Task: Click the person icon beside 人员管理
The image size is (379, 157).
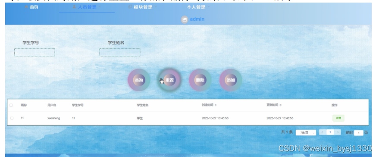Action: coord(75,7)
